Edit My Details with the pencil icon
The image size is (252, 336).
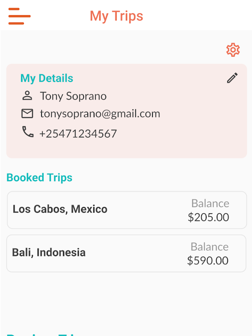pyautogui.click(x=232, y=78)
